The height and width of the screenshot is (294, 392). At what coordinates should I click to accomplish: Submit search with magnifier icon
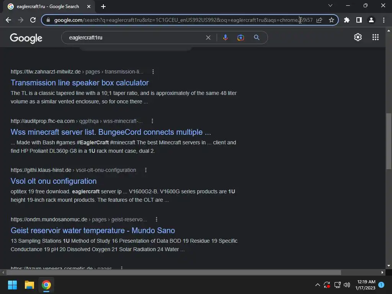(x=256, y=38)
